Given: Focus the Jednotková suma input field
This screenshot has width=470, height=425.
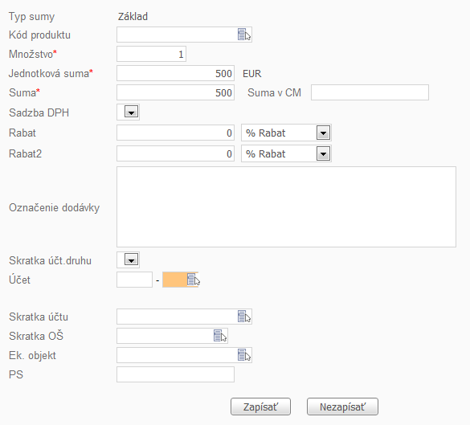Looking at the screenshot, I should coord(175,73).
